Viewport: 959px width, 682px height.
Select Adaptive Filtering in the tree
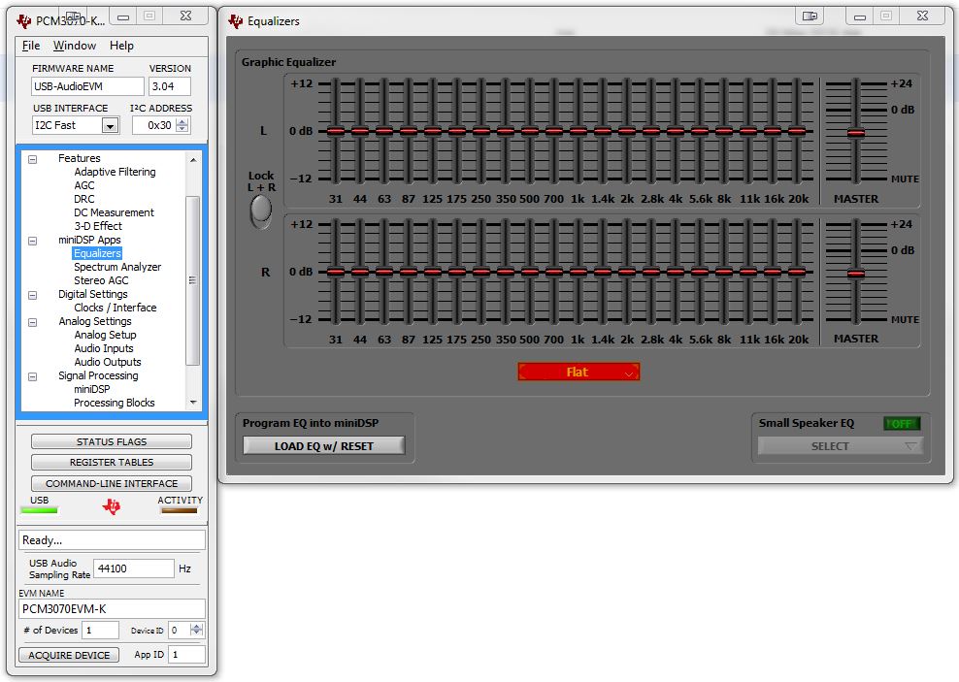115,172
